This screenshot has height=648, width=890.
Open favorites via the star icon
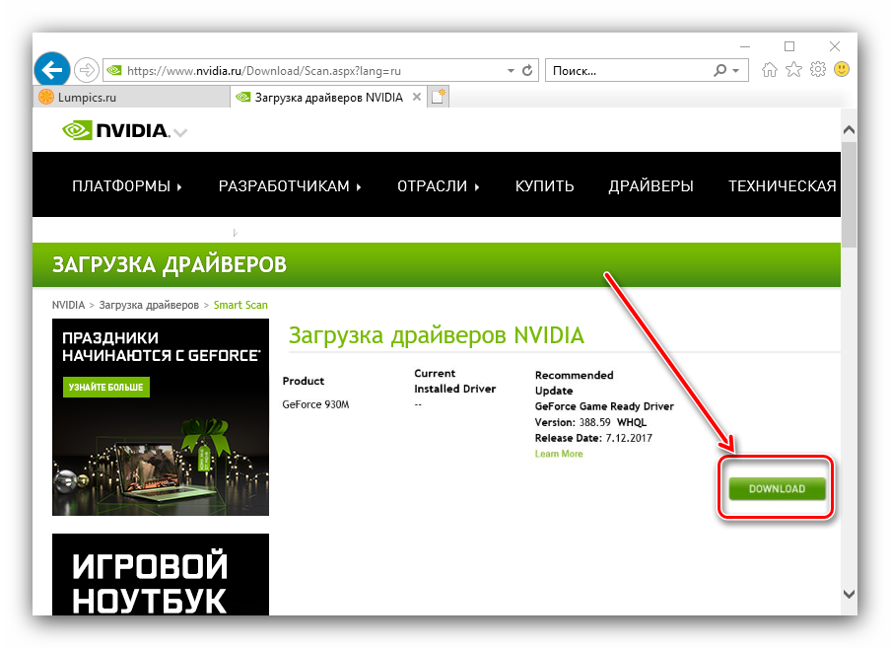pos(794,70)
